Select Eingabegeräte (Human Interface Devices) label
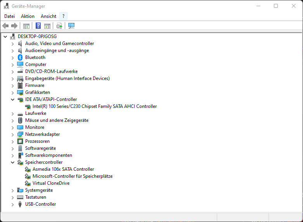 [x=68, y=78]
